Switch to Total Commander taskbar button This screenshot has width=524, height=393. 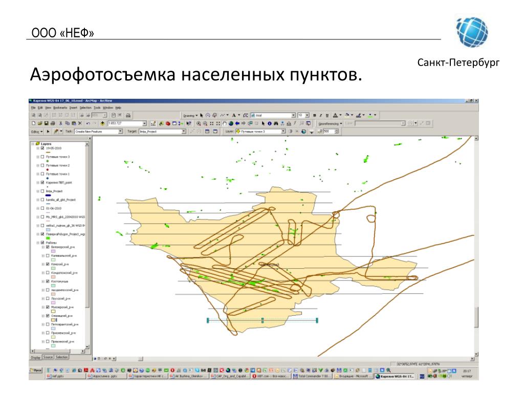pos(313,376)
